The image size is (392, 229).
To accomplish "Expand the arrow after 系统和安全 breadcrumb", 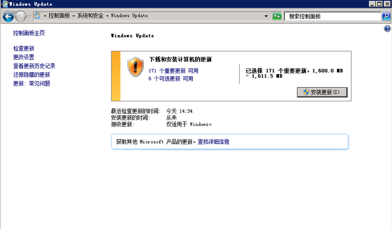I will coord(107,16).
